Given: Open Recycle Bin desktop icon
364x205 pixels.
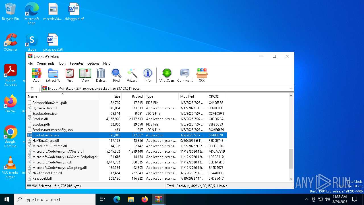Looking at the screenshot, I should click(11, 12).
